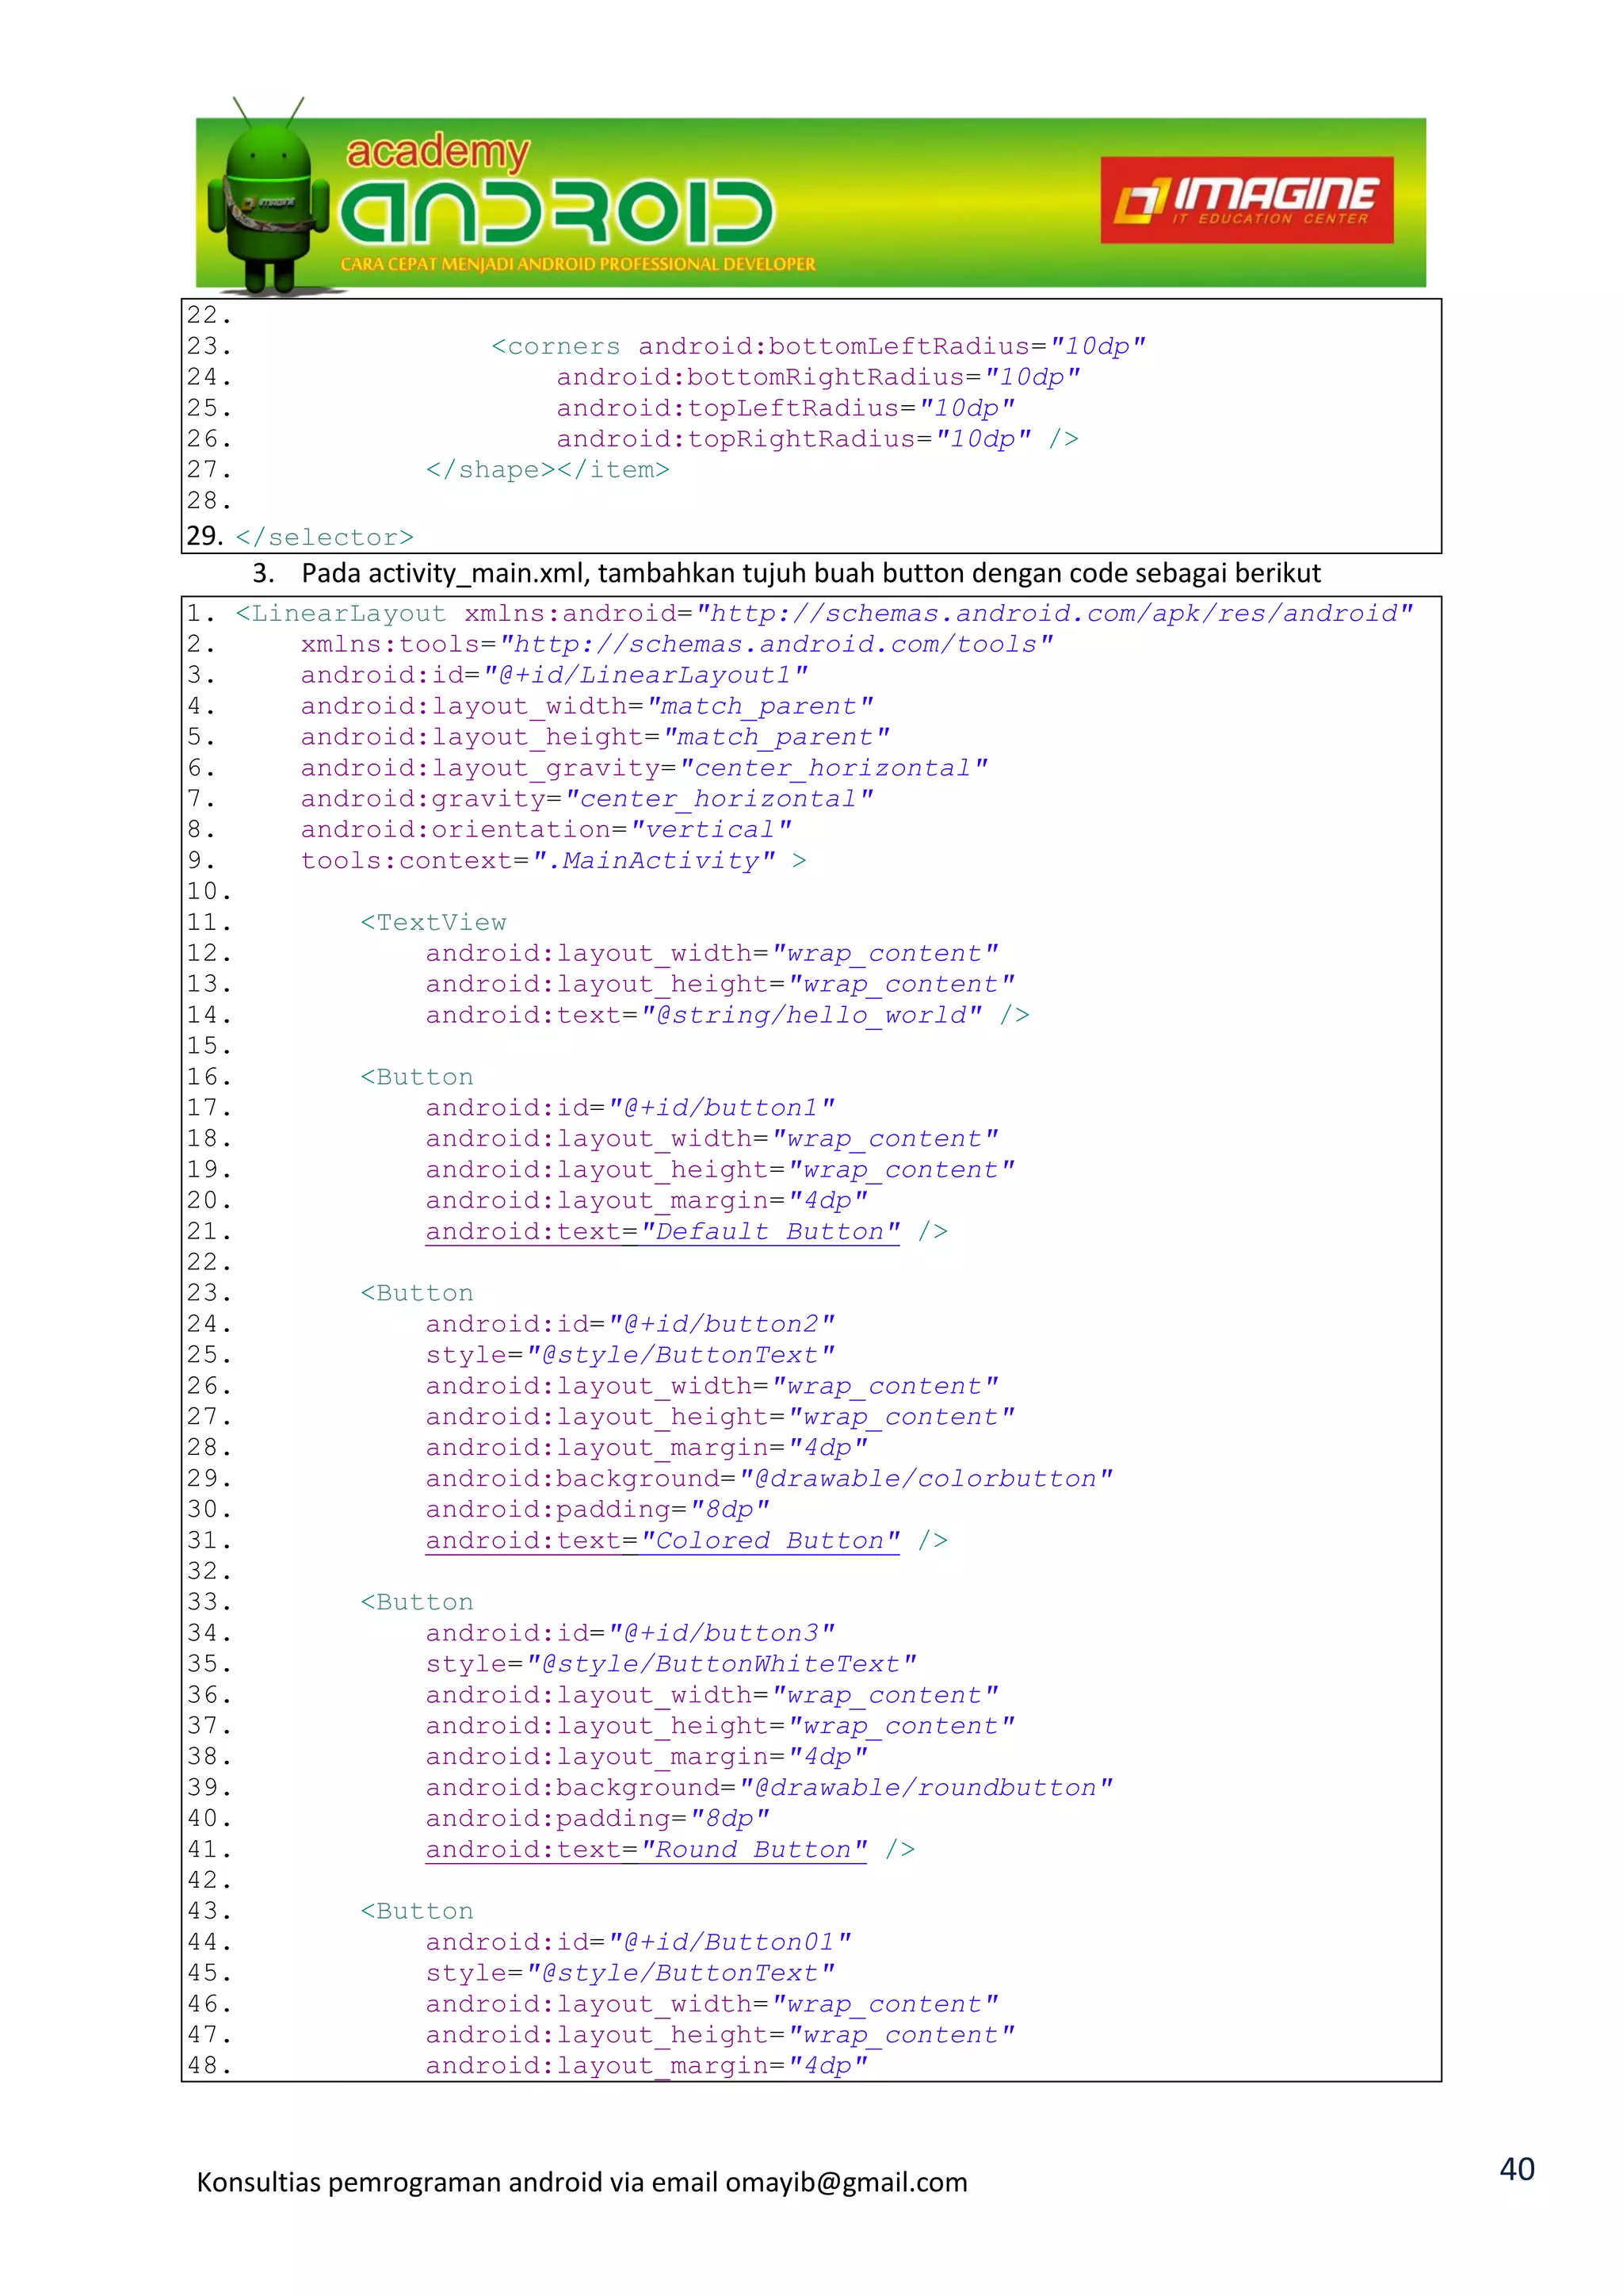
Task: Click the underlined Default Button text attribute
Action: tap(662, 1231)
